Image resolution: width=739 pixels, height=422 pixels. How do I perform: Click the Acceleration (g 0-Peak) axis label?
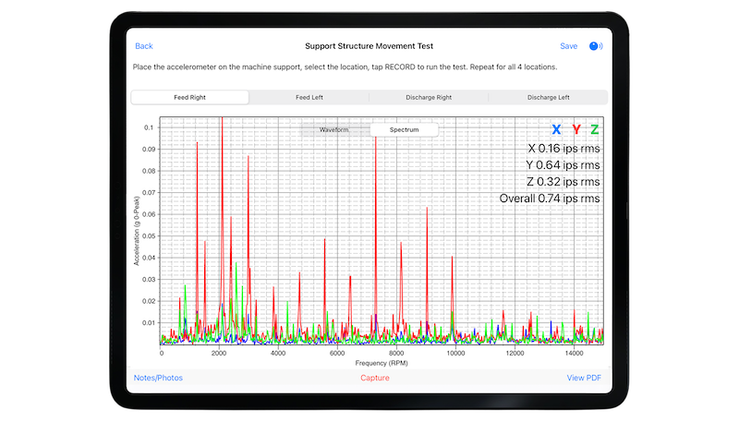coord(137,231)
